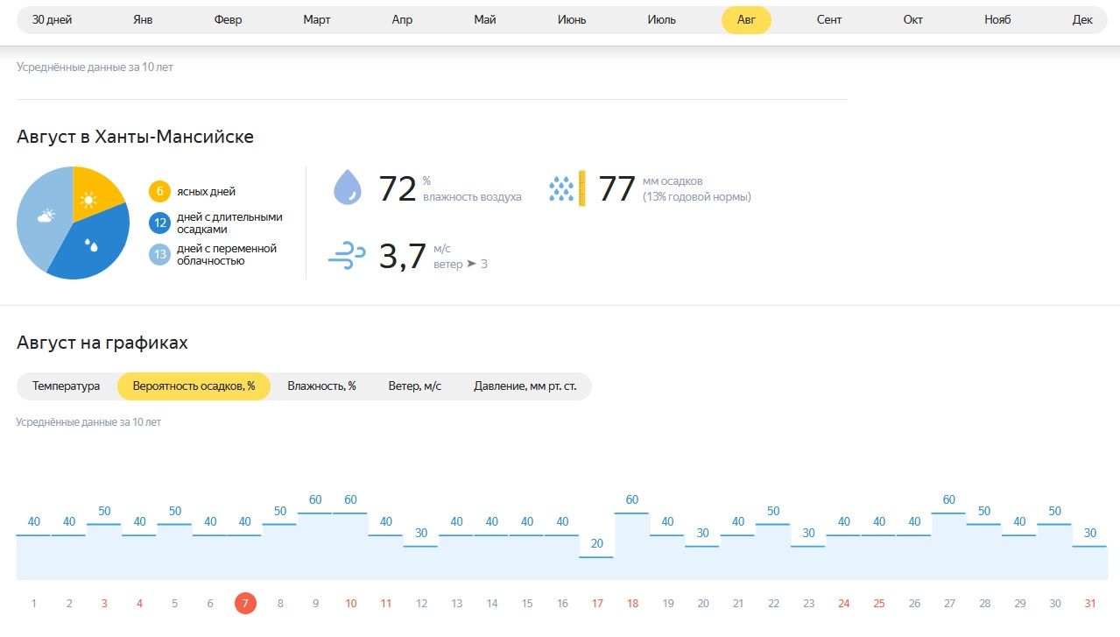The image size is (1120, 637).
Task: Select the Влажность, % chart tab
Action: coord(321,386)
